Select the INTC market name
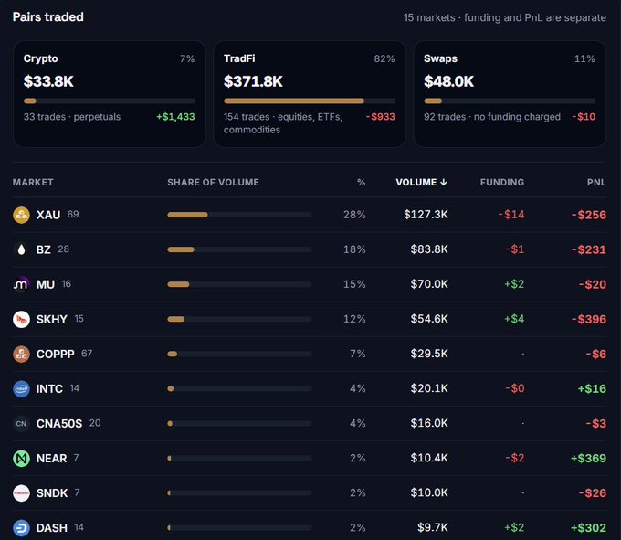This screenshot has width=621, height=540. click(x=49, y=389)
